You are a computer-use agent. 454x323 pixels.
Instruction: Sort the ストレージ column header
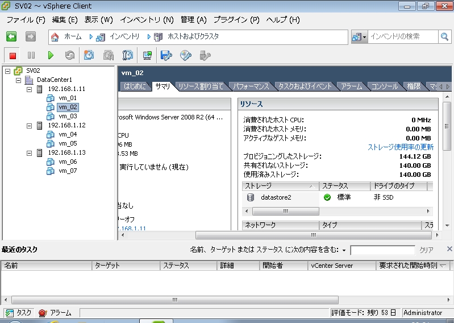point(280,186)
